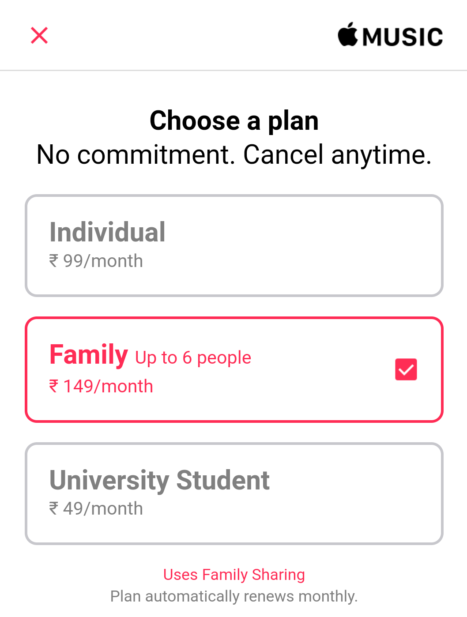
Task: Tap the rupee symbol in Individual price
Action: (53, 261)
